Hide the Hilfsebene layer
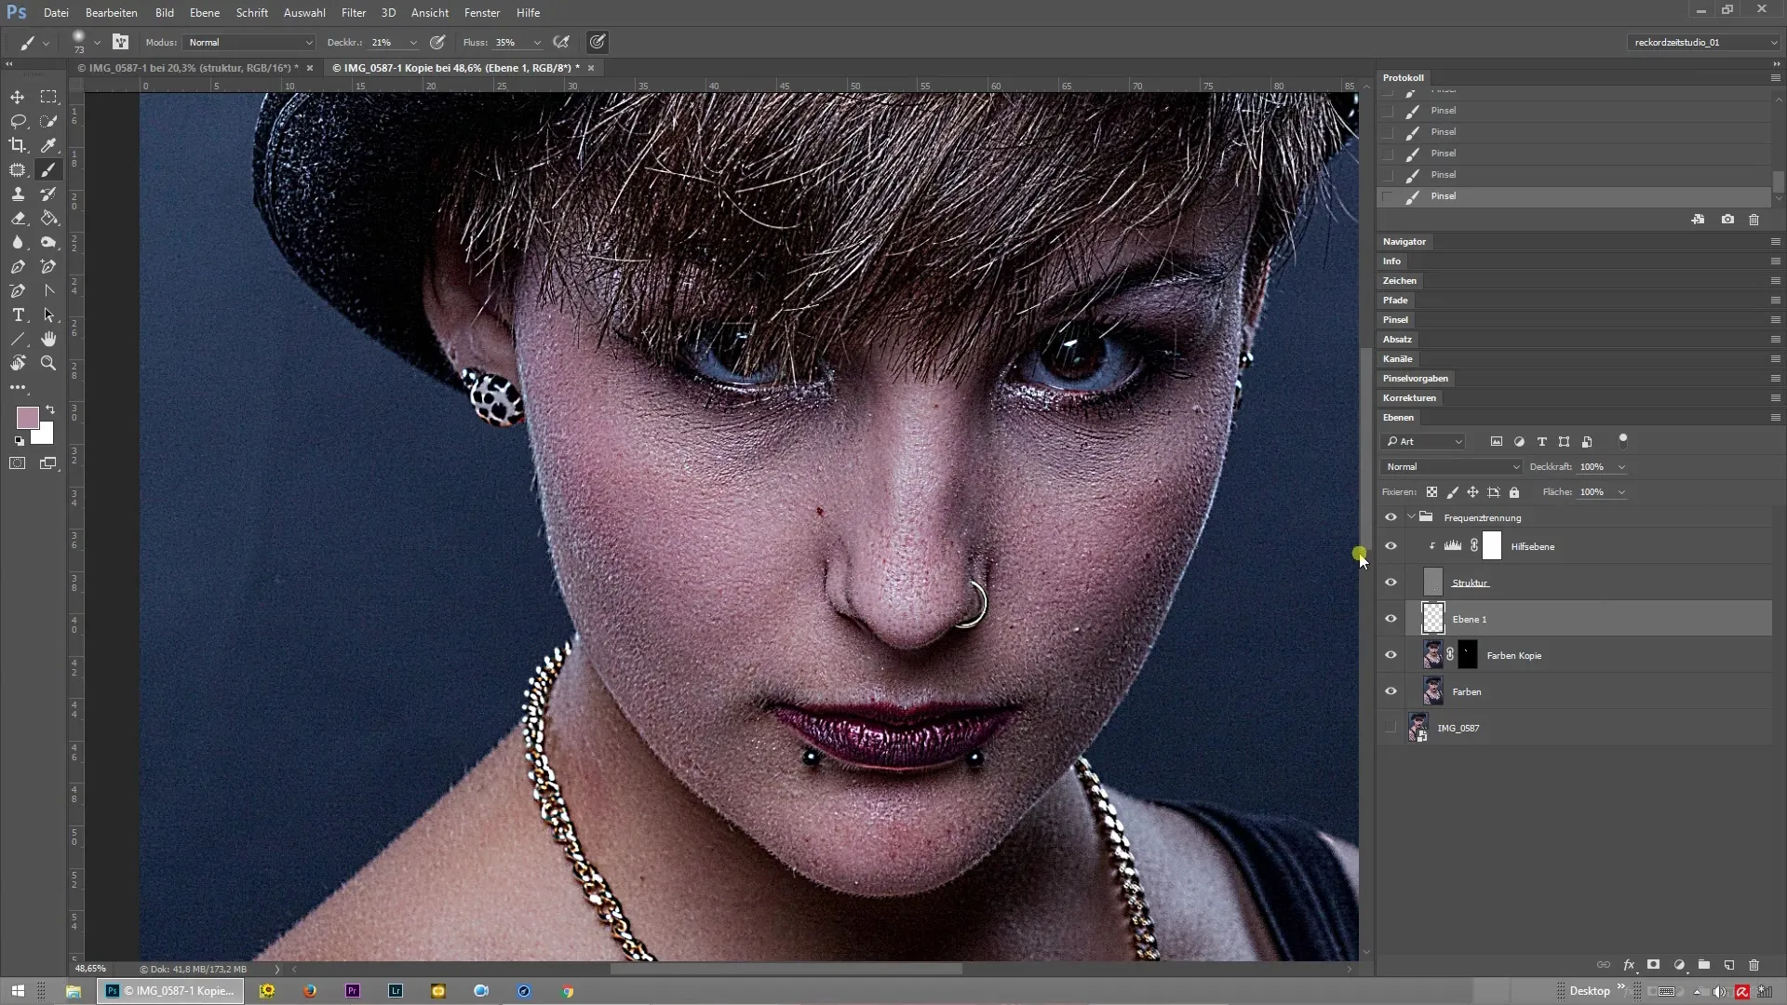This screenshot has height=1005, width=1787. click(1391, 546)
